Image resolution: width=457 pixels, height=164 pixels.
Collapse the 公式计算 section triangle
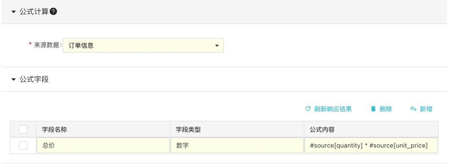(14, 12)
